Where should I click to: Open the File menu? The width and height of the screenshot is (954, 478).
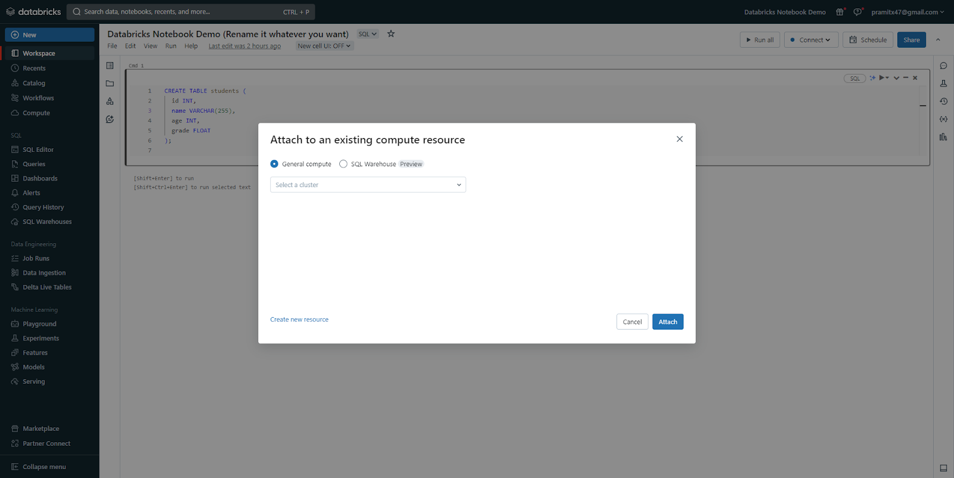click(112, 46)
